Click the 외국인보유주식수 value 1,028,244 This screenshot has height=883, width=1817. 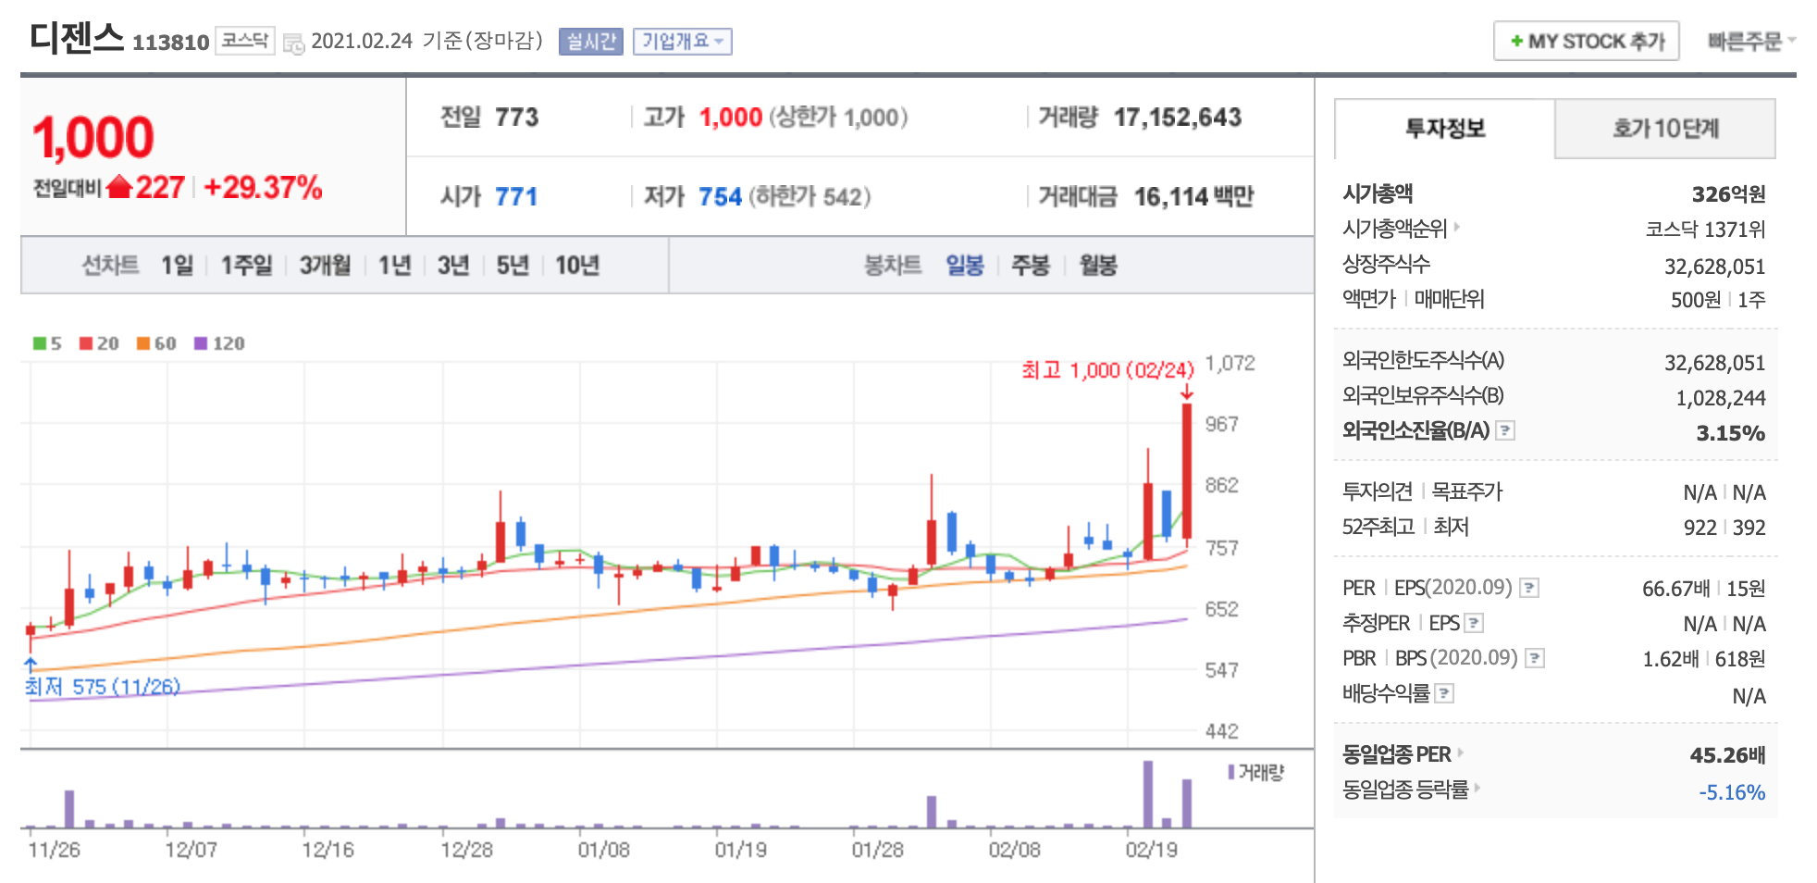[x=1721, y=398]
